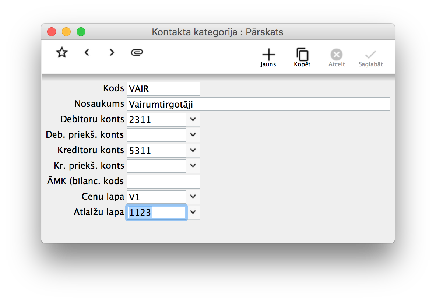Image resolution: width=436 pixels, height=302 pixels.
Task: Open attachments with the paperclip icon
Action: point(137,53)
